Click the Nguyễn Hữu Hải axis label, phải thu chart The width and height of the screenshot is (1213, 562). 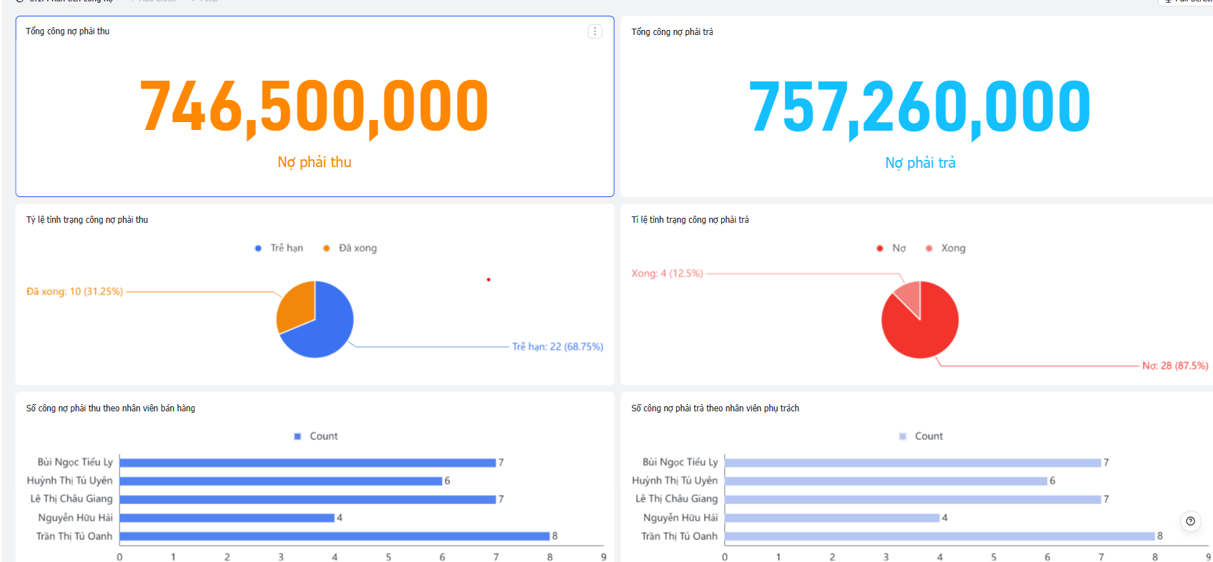click(x=76, y=518)
